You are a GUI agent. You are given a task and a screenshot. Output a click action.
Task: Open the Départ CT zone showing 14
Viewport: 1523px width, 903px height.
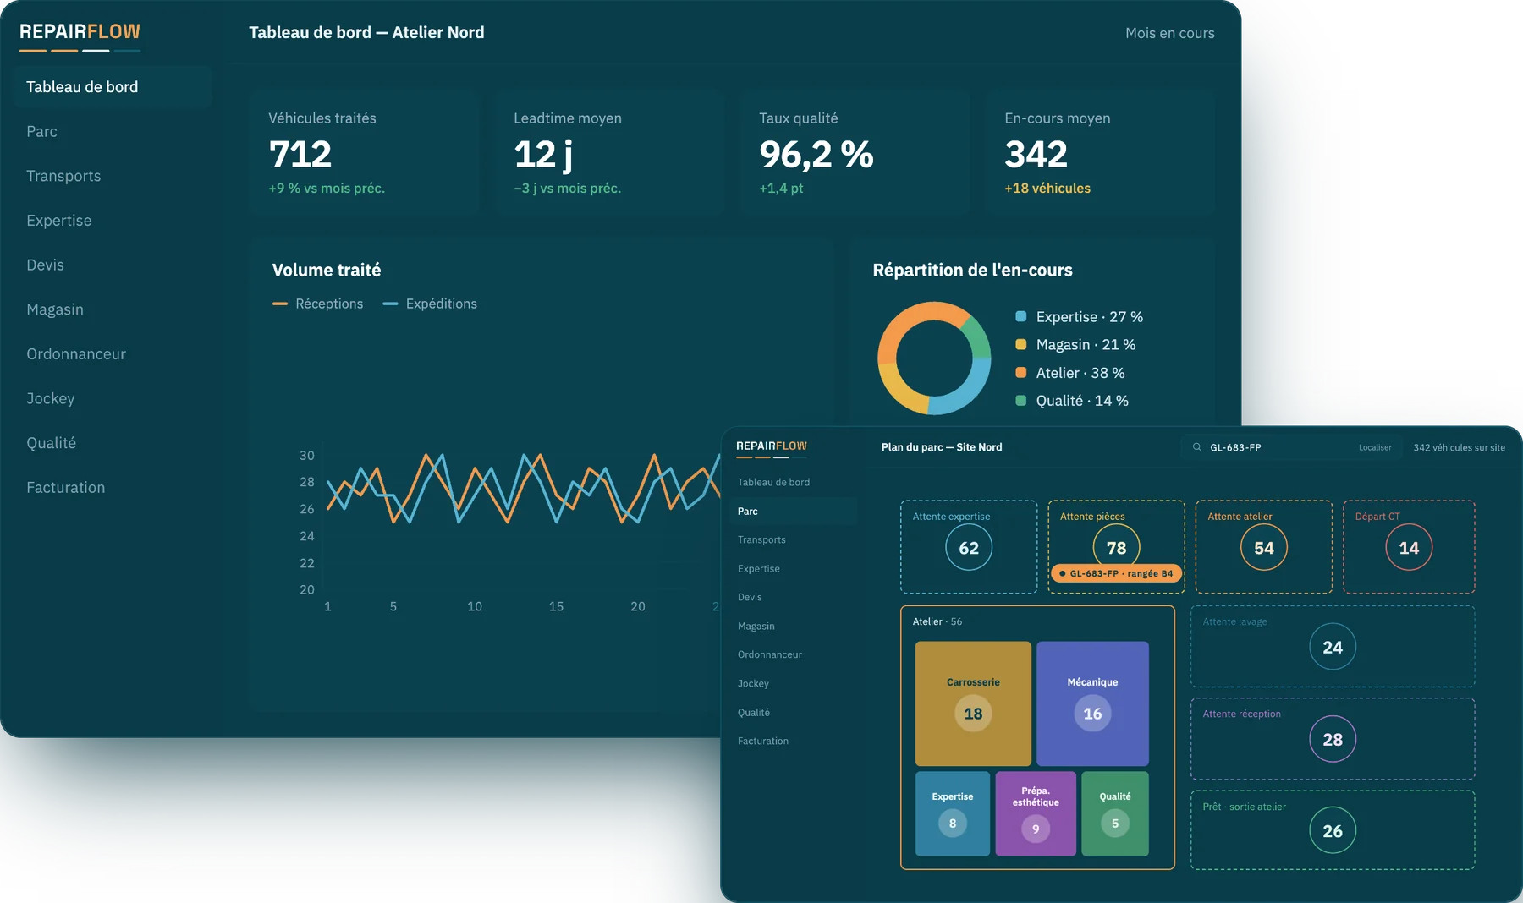(1409, 547)
